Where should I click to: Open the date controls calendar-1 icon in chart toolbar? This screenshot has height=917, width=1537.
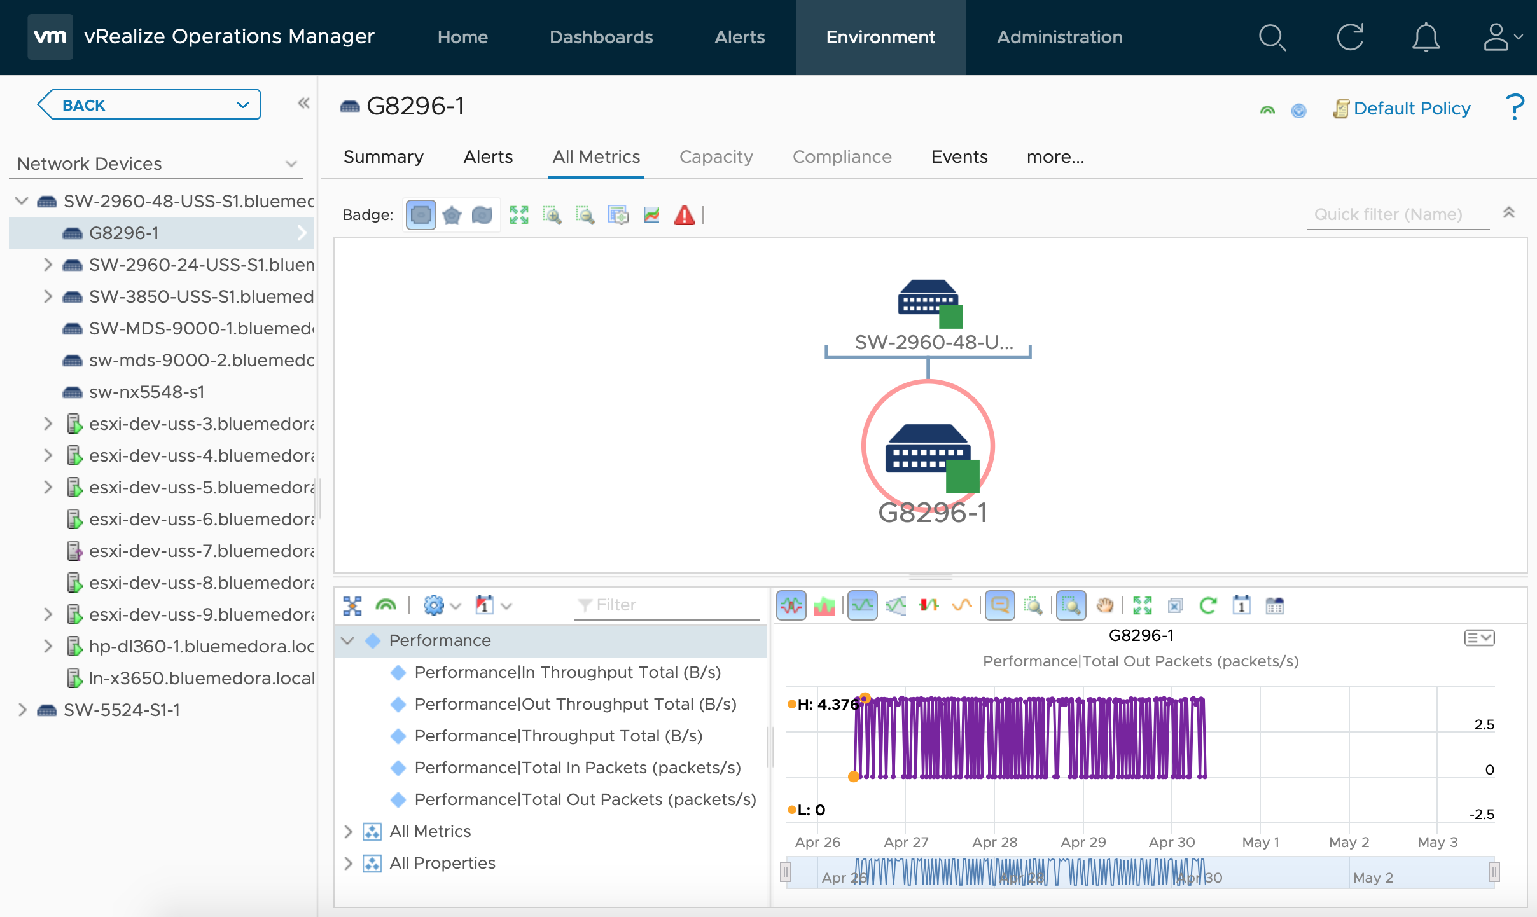[x=1242, y=605]
